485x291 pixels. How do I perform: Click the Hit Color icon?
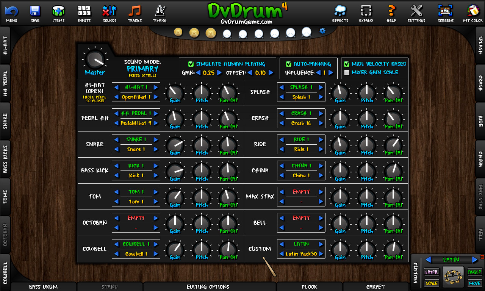pos(472,11)
